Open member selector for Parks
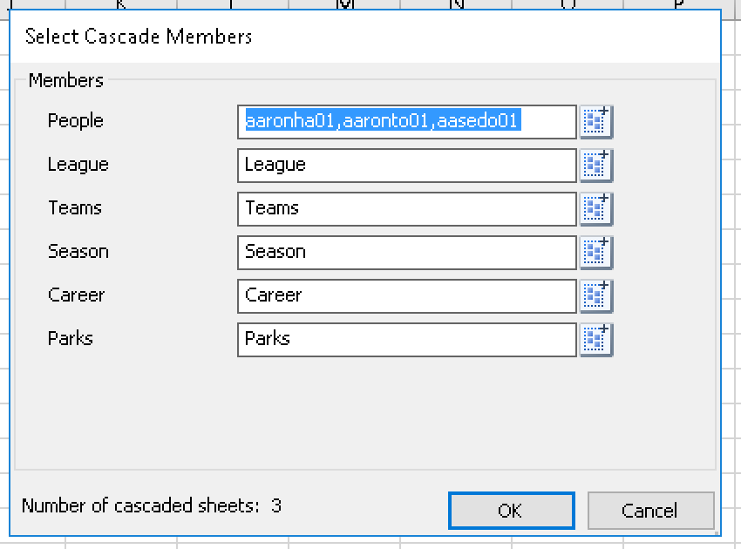741x549 pixels. 596,339
